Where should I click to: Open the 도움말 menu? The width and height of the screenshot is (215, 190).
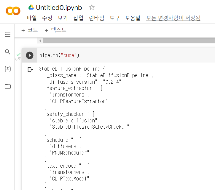(133, 18)
